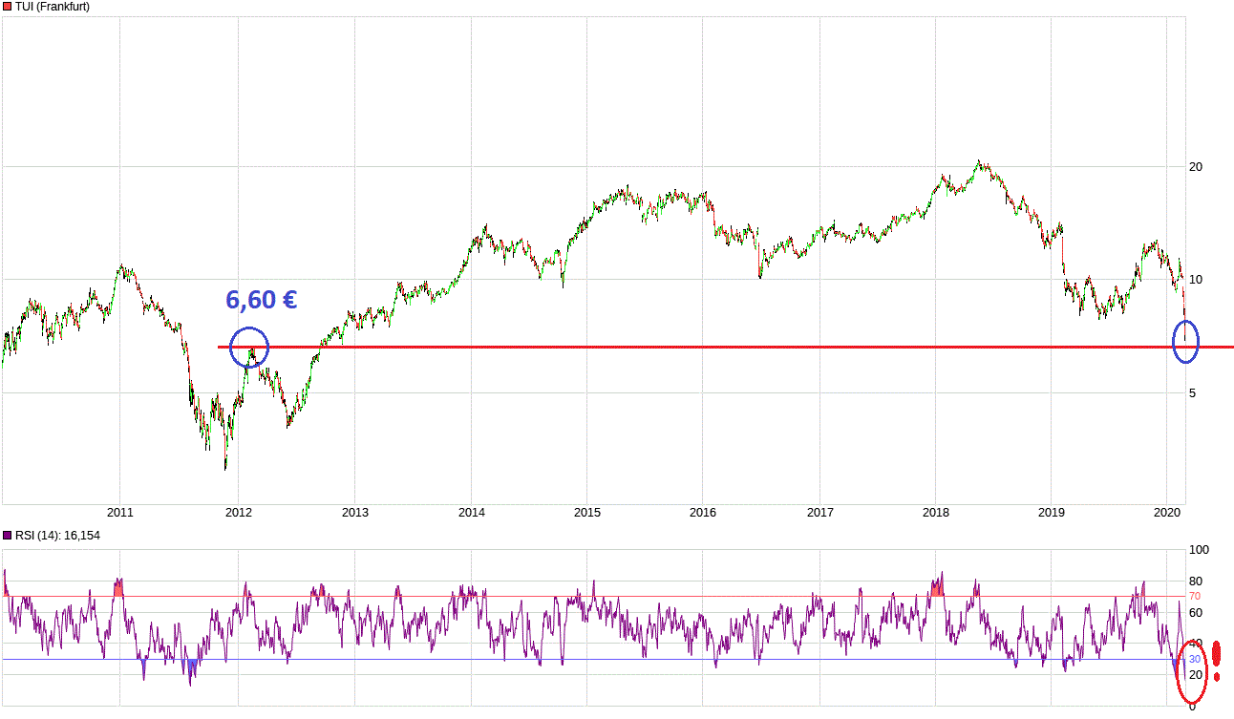Click the 5 label on the price axis
Viewport: 1234px width, 719px height.
tap(1192, 392)
